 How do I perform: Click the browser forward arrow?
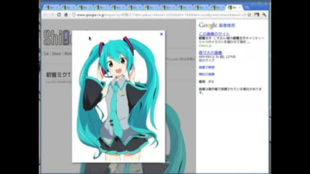point(52,15)
